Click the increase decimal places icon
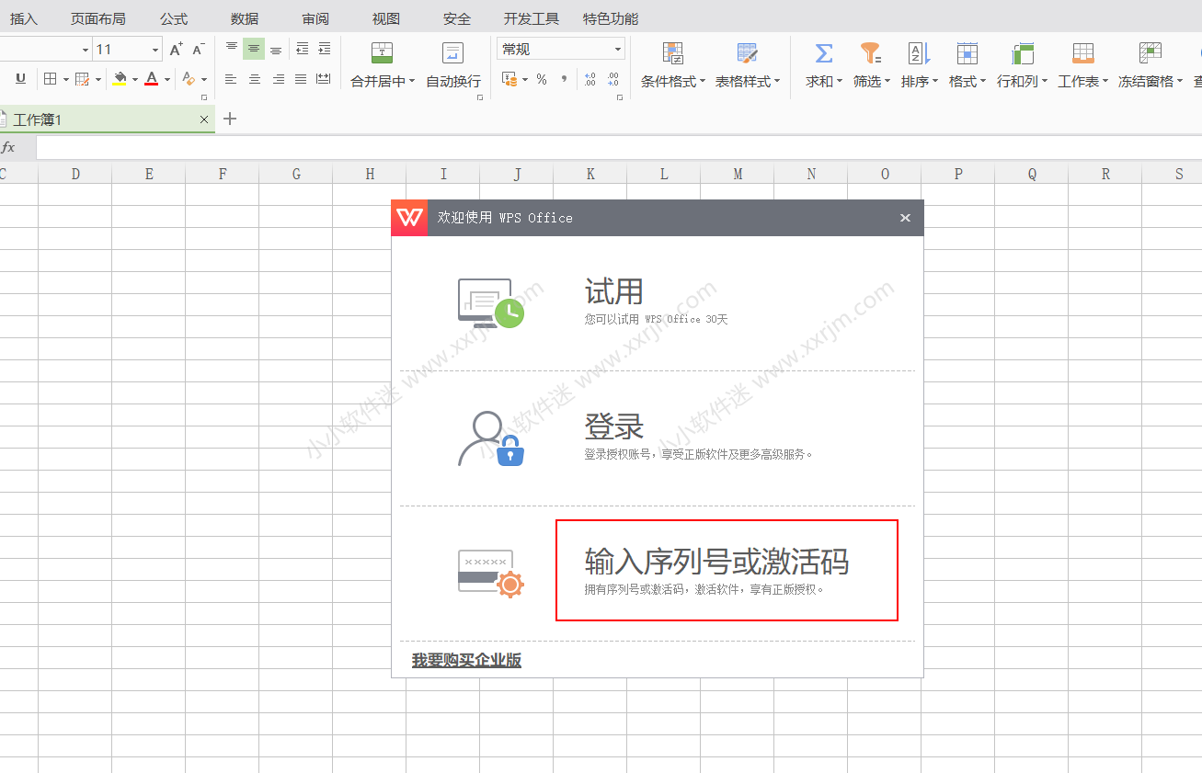 tap(590, 80)
